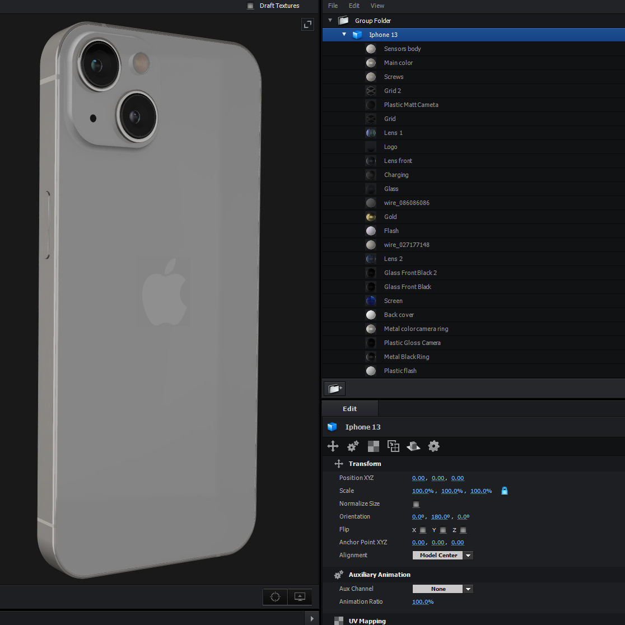Toggle the Scale proportion lock
Viewport: 625px width, 625px height.
(504, 491)
